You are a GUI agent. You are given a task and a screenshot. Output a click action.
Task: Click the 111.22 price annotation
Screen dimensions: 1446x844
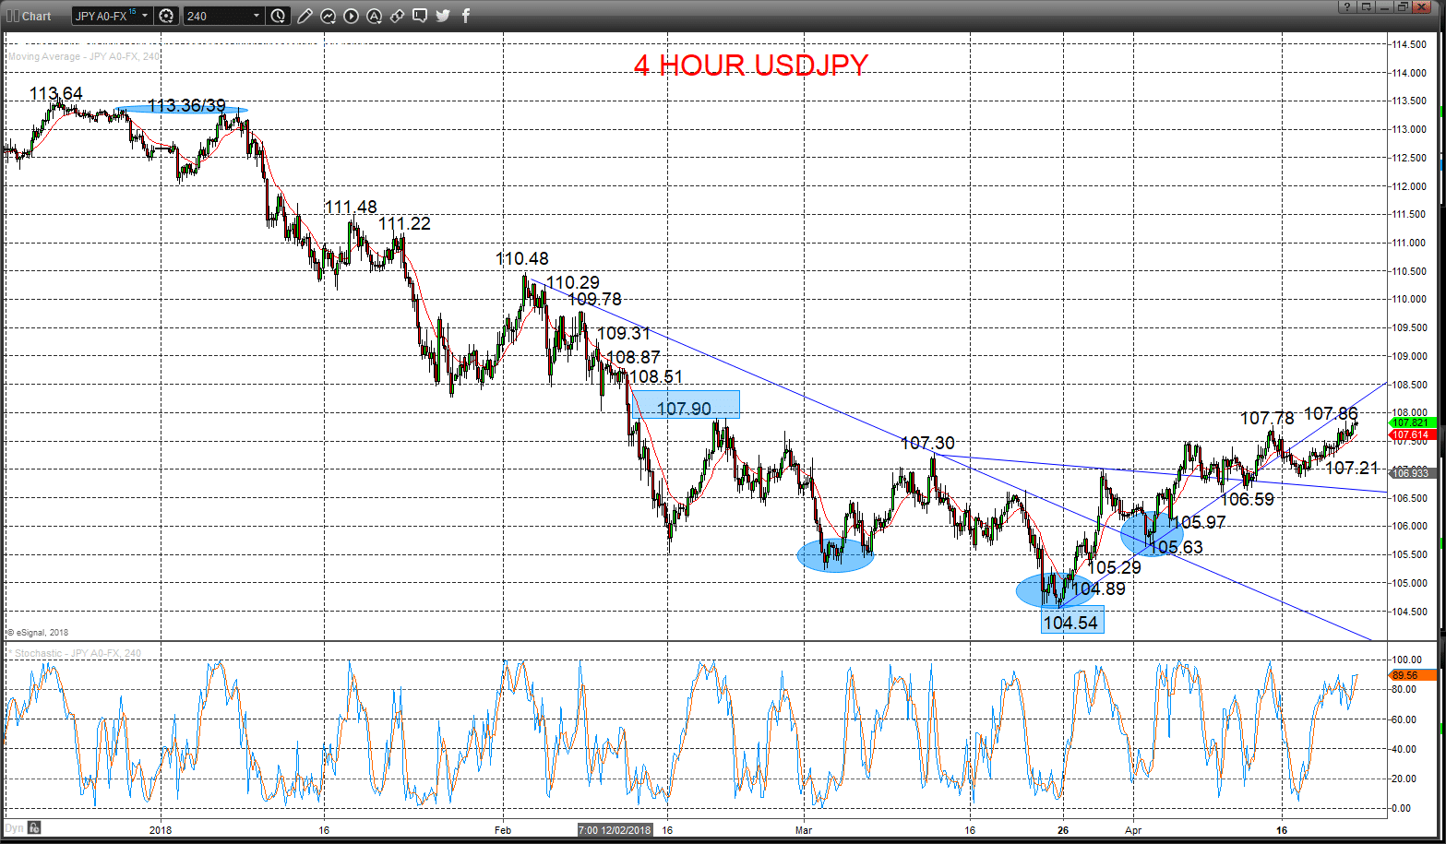coord(404,223)
